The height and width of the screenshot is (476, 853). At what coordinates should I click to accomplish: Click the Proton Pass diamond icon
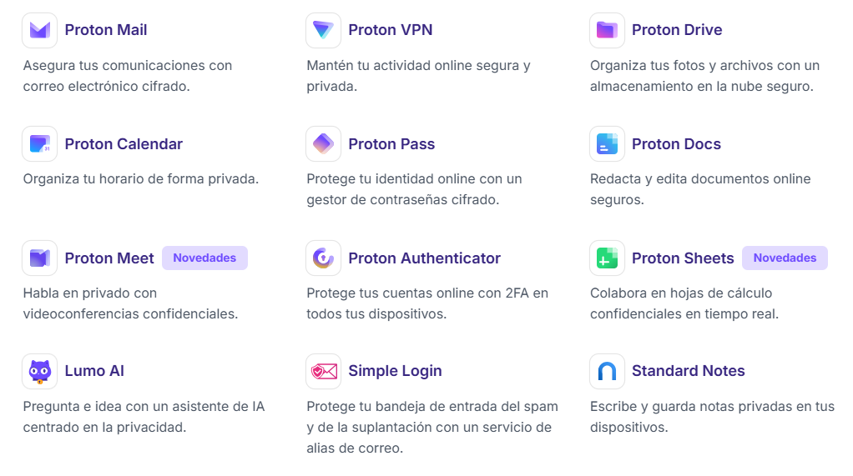coord(323,144)
